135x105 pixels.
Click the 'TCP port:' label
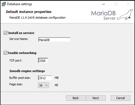15,60
